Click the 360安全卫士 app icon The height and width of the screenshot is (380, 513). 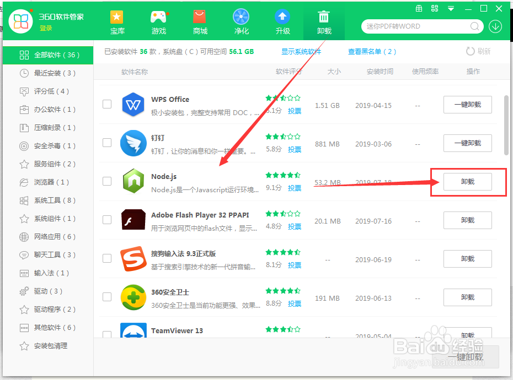133,297
